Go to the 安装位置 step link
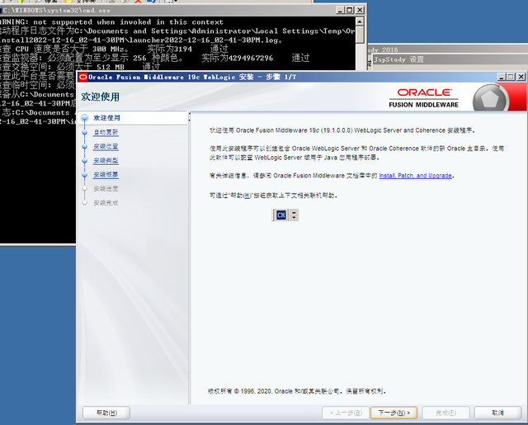The image size is (528, 425). 106,146
